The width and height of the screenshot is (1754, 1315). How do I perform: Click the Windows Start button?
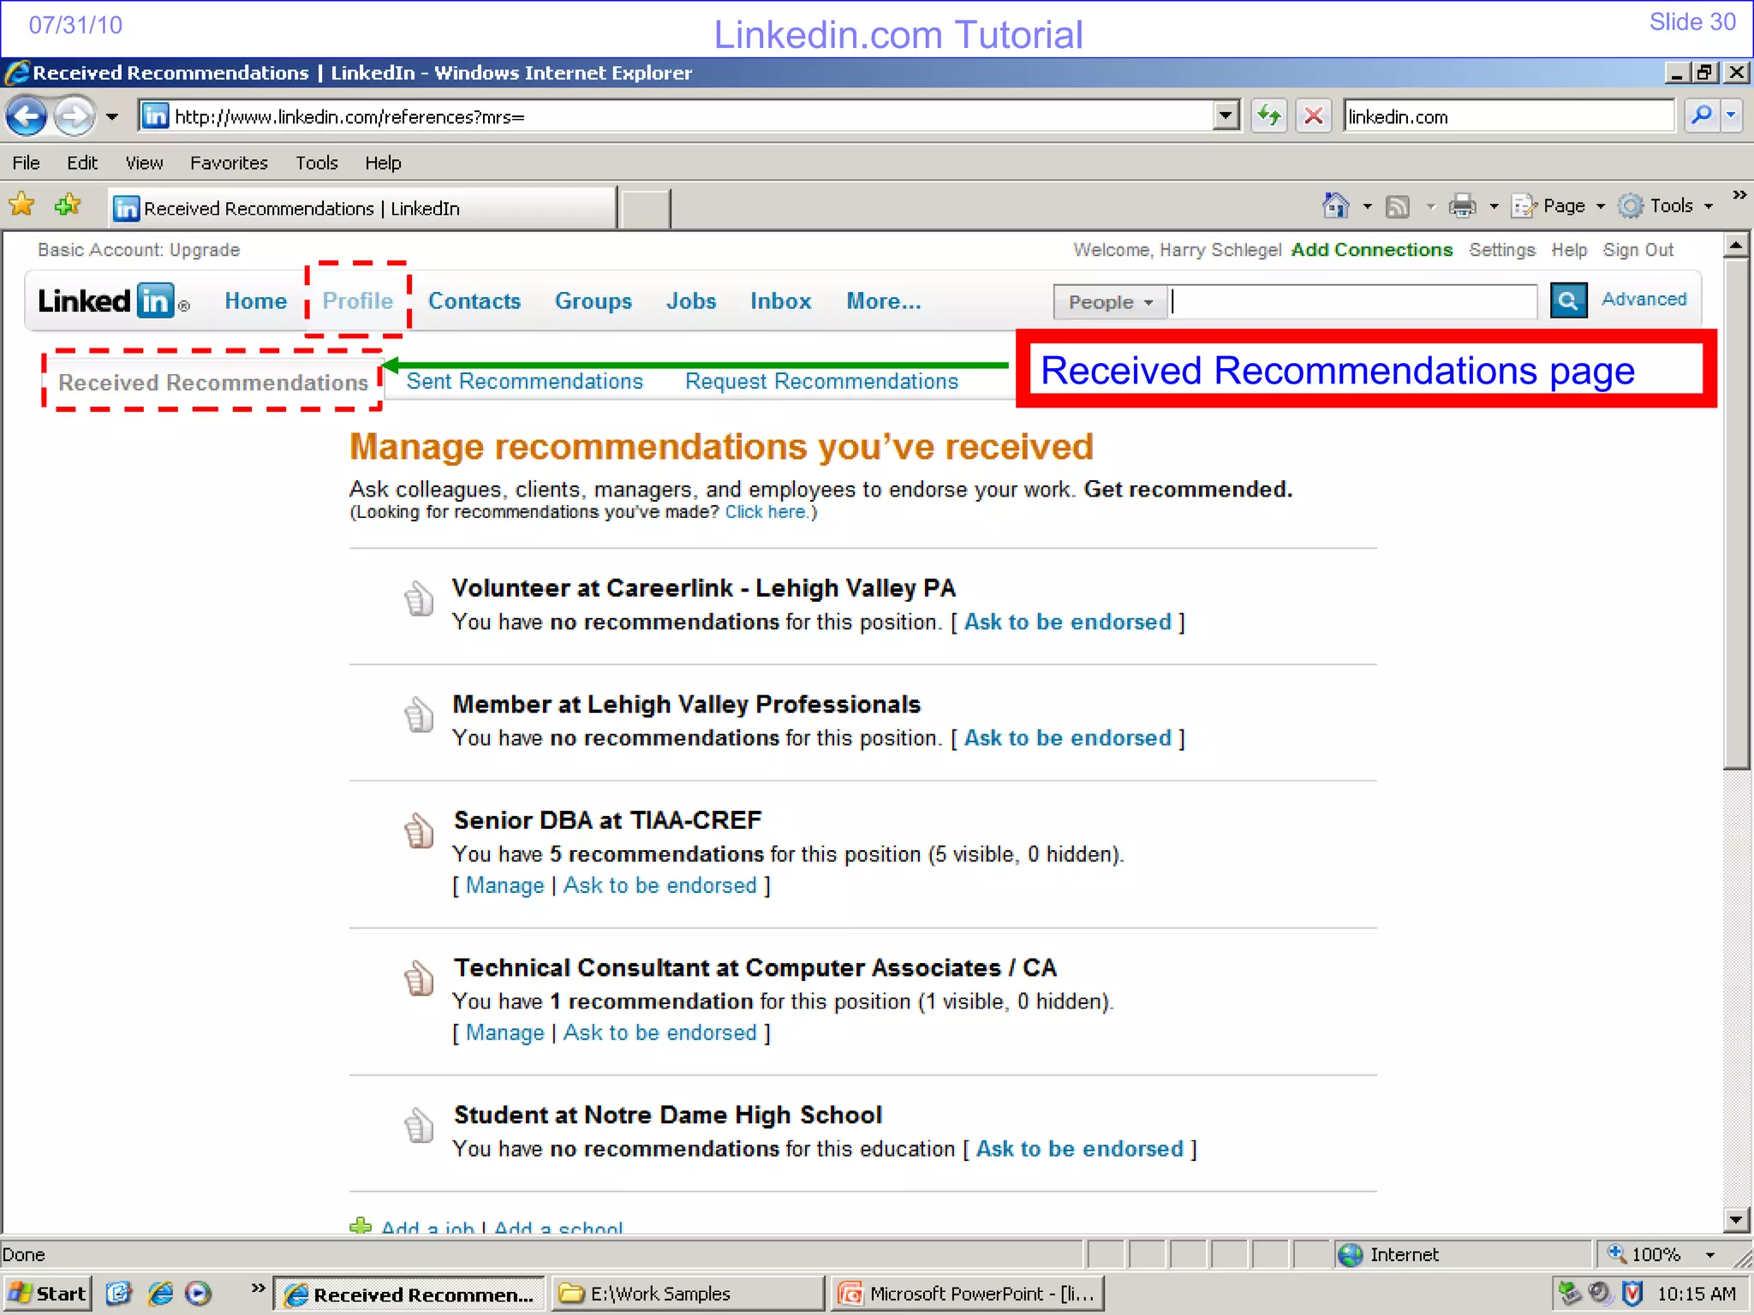47,1294
